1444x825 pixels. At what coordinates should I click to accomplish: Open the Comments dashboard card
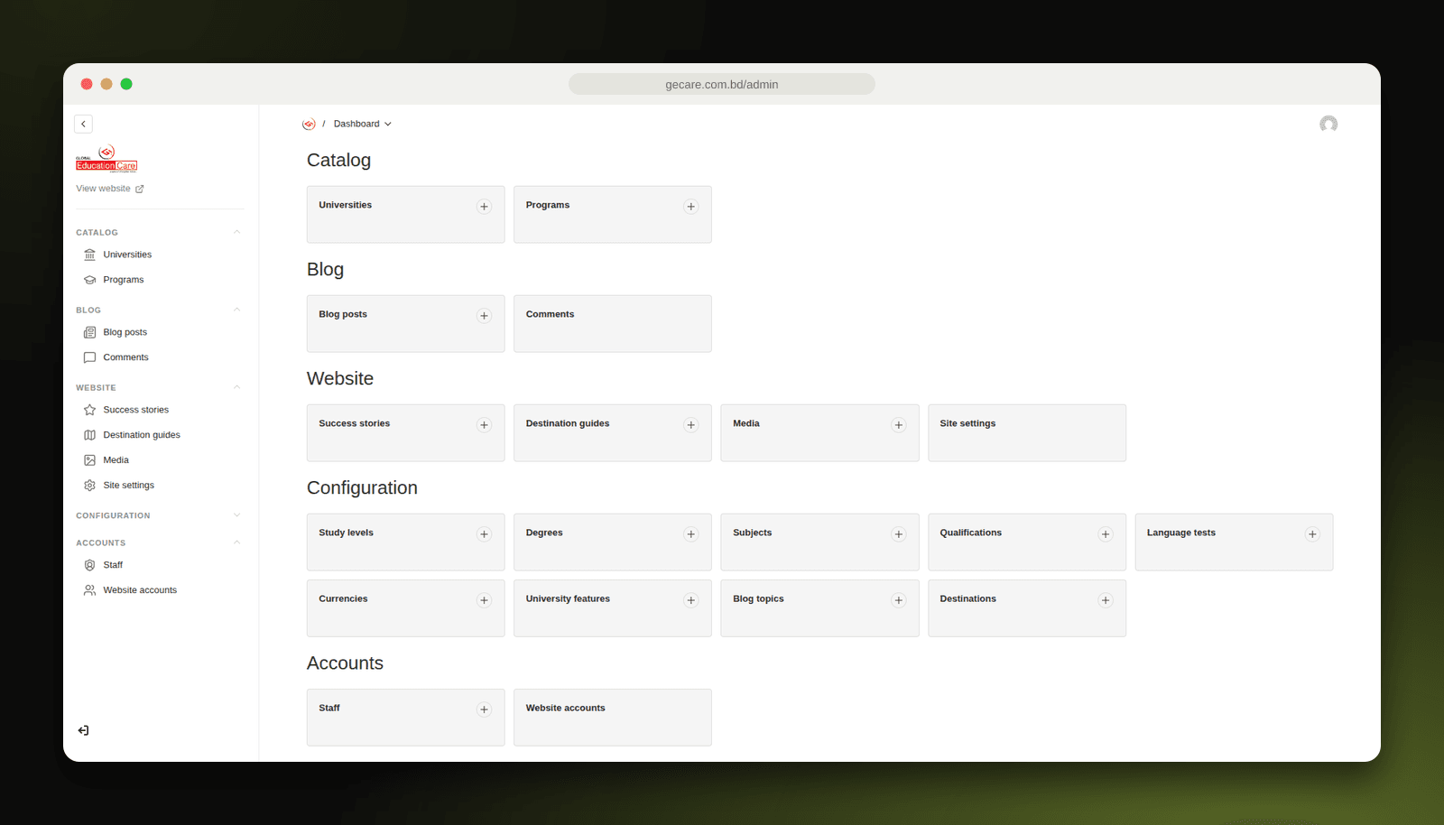[613, 323]
